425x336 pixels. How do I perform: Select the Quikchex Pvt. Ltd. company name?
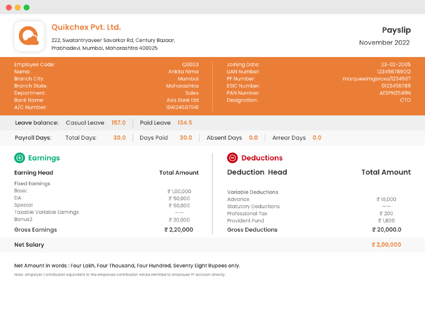tap(86, 27)
